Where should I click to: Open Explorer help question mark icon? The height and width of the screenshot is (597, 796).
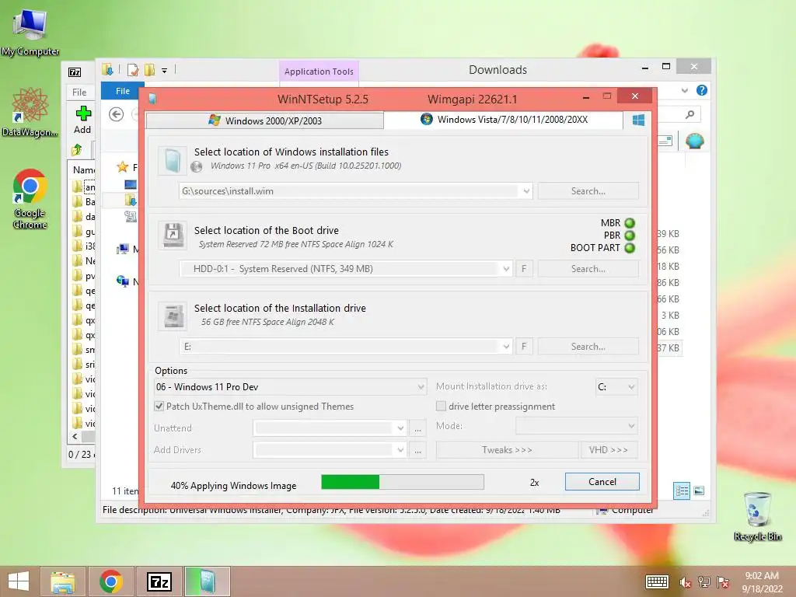(x=702, y=90)
